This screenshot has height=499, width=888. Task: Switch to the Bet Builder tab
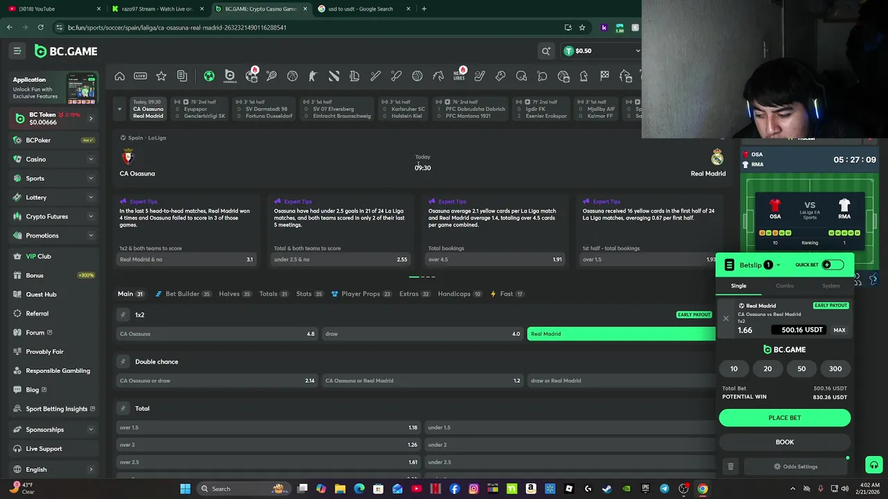(182, 294)
